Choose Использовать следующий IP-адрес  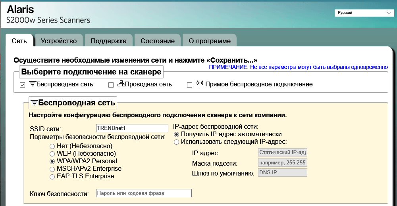(177, 142)
